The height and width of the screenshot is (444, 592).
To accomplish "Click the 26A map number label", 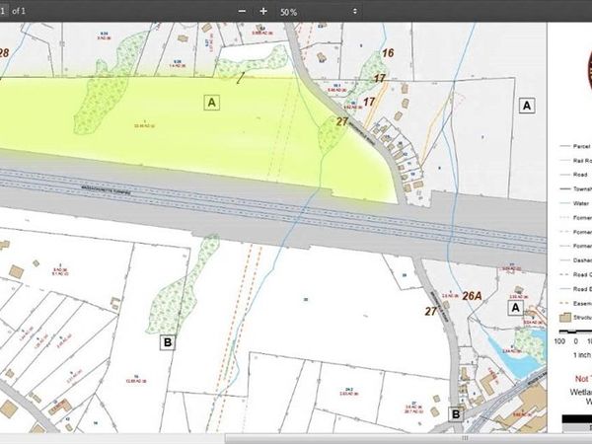I will (x=472, y=296).
